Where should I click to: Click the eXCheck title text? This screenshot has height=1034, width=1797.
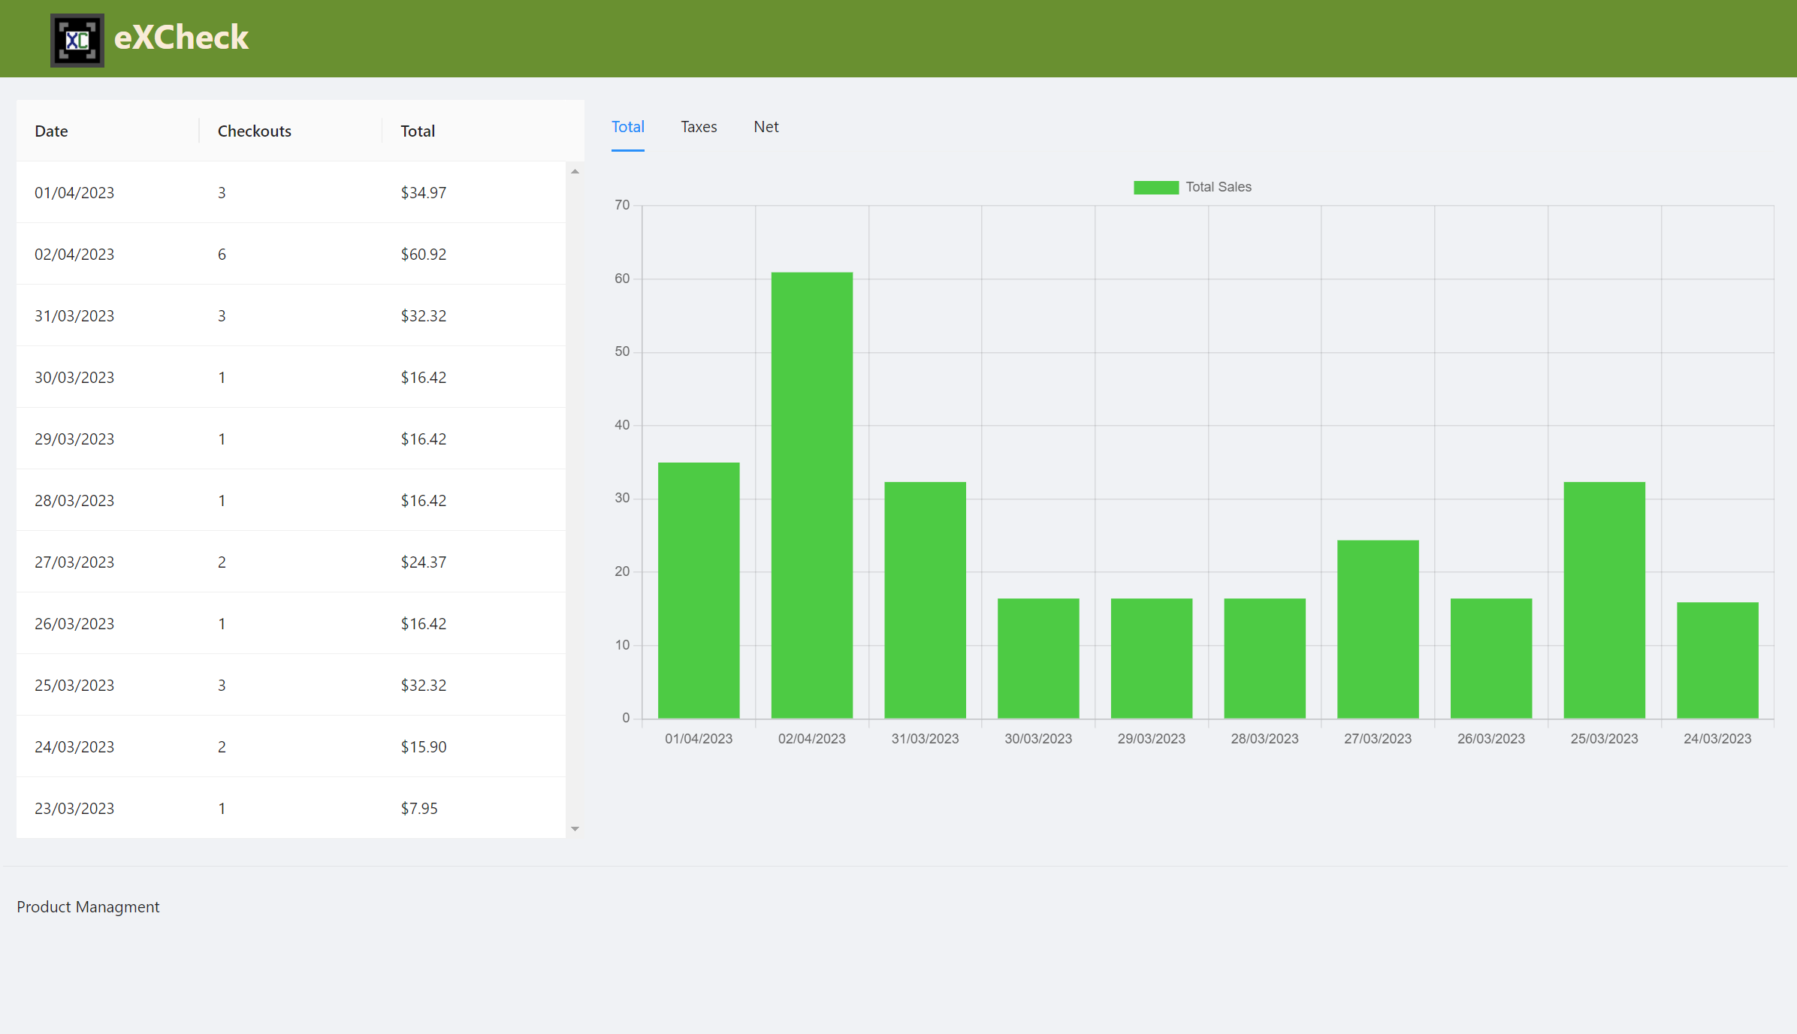pos(181,38)
